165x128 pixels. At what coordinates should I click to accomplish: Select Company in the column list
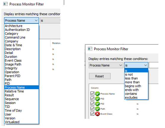(21, 41)
